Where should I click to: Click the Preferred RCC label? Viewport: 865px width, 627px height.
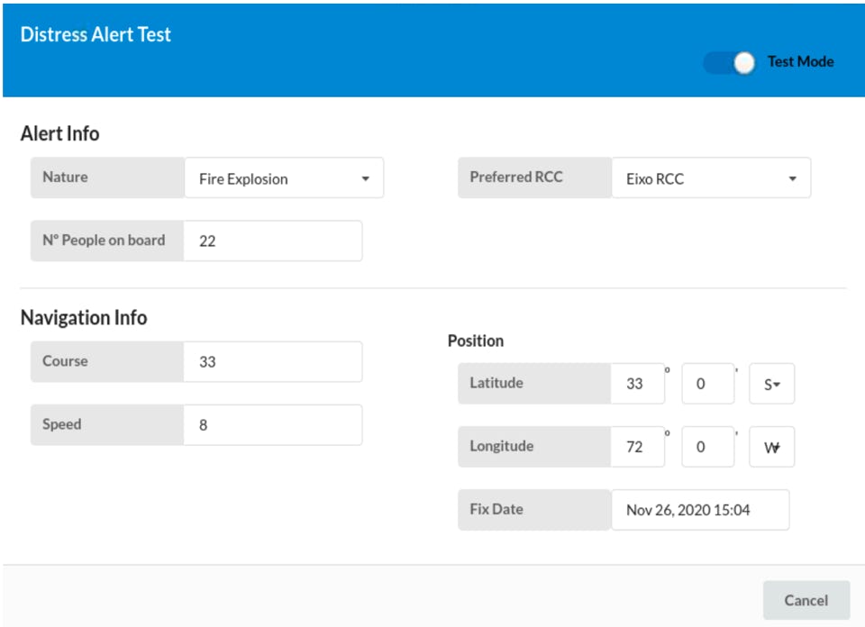pos(516,177)
